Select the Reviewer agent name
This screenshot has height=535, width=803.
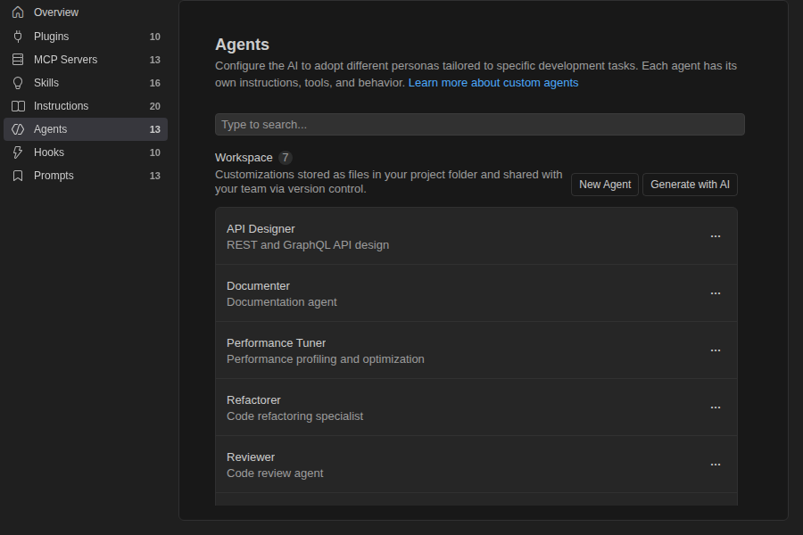click(x=251, y=457)
